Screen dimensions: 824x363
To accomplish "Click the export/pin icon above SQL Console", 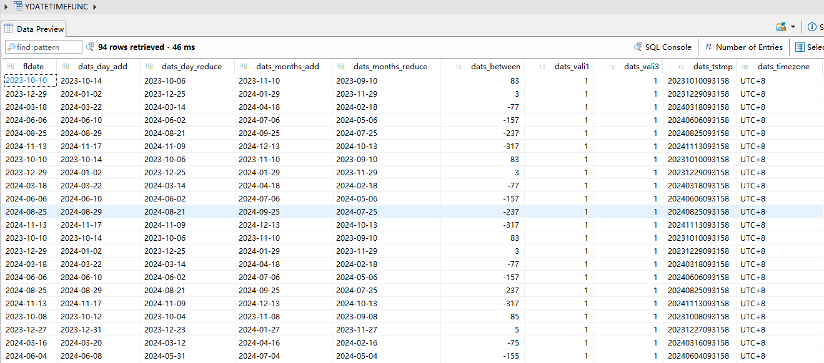I will [781, 27].
